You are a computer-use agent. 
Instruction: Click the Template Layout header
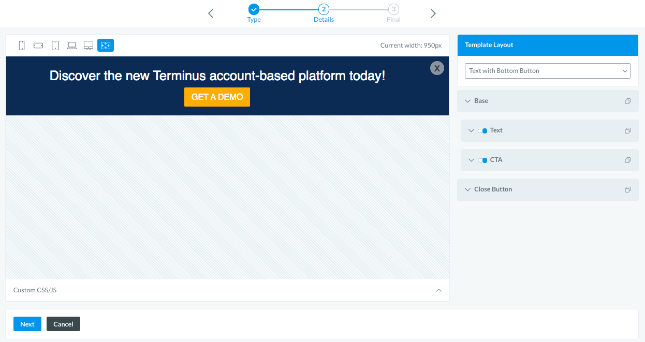[x=548, y=45]
